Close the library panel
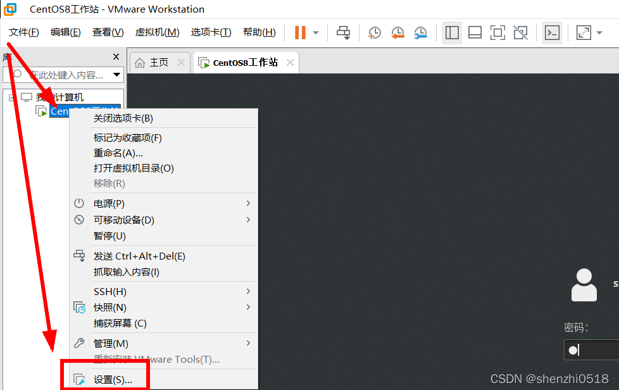The width and height of the screenshot is (619, 390). coord(116,57)
